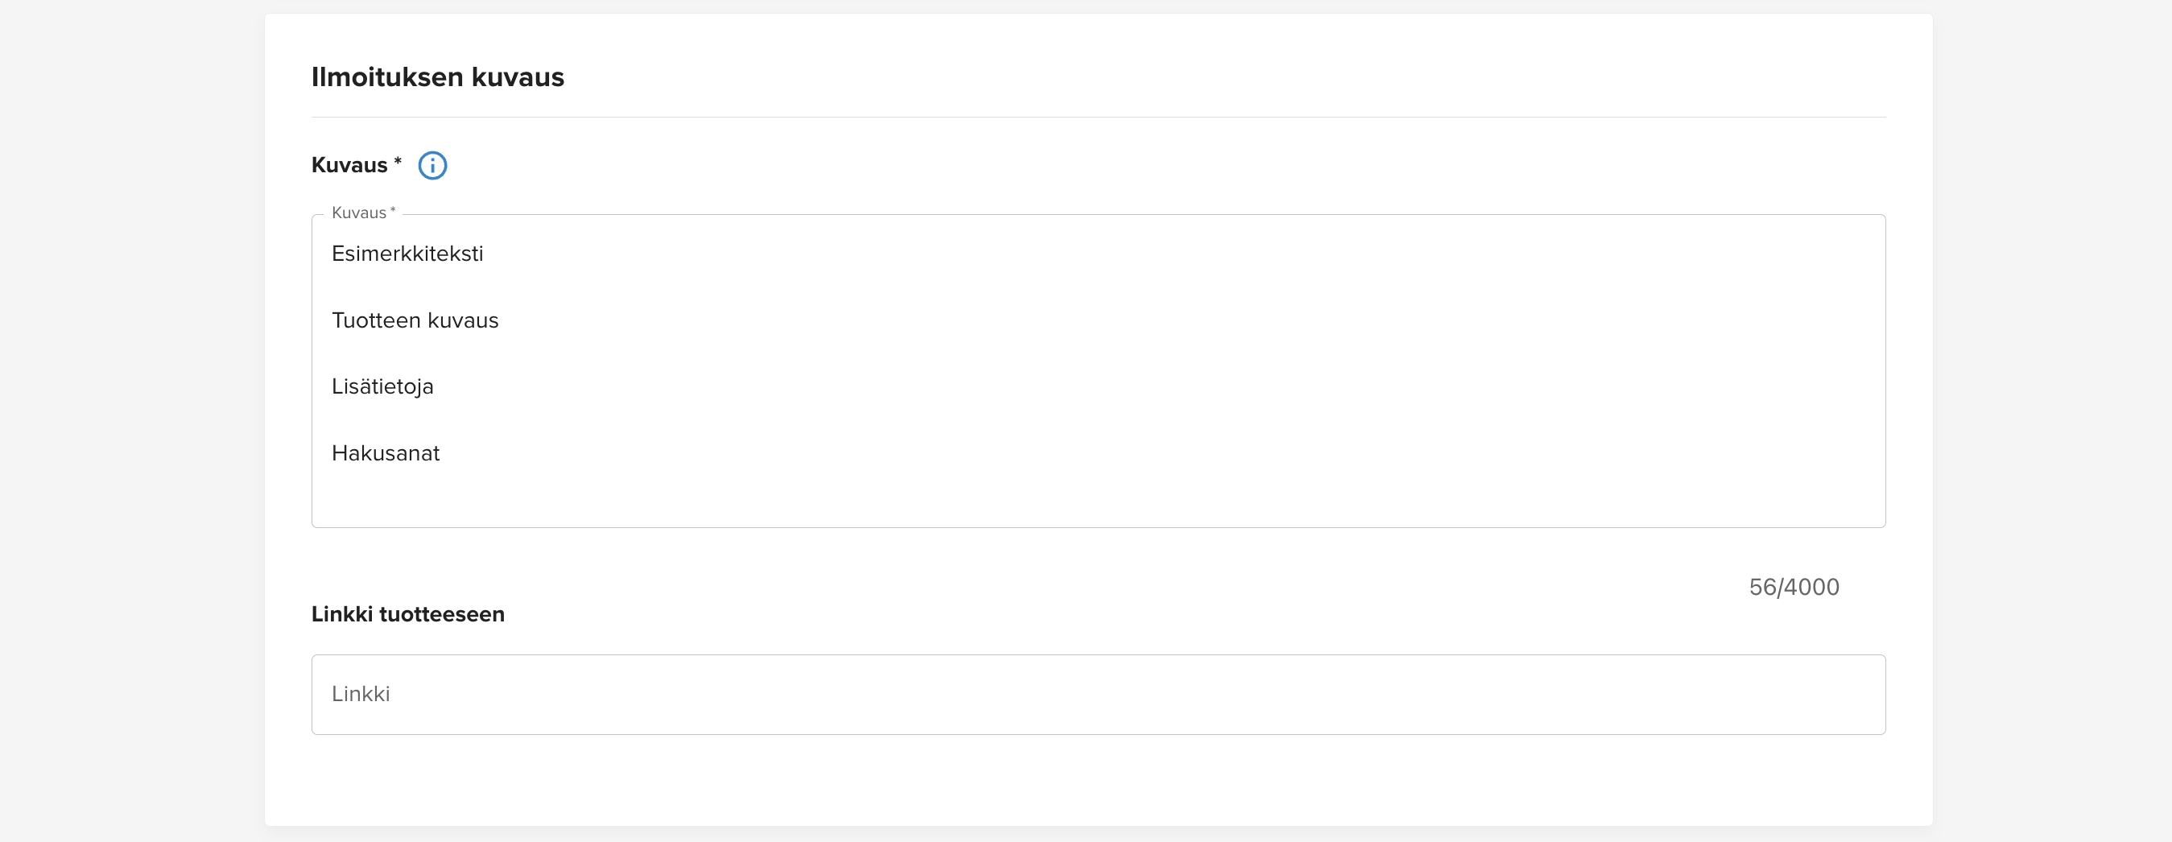This screenshot has height=842, width=2172.
Task: Place cursor on the Esimerkkiteksti line
Action: pyautogui.click(x=407, y=254)
